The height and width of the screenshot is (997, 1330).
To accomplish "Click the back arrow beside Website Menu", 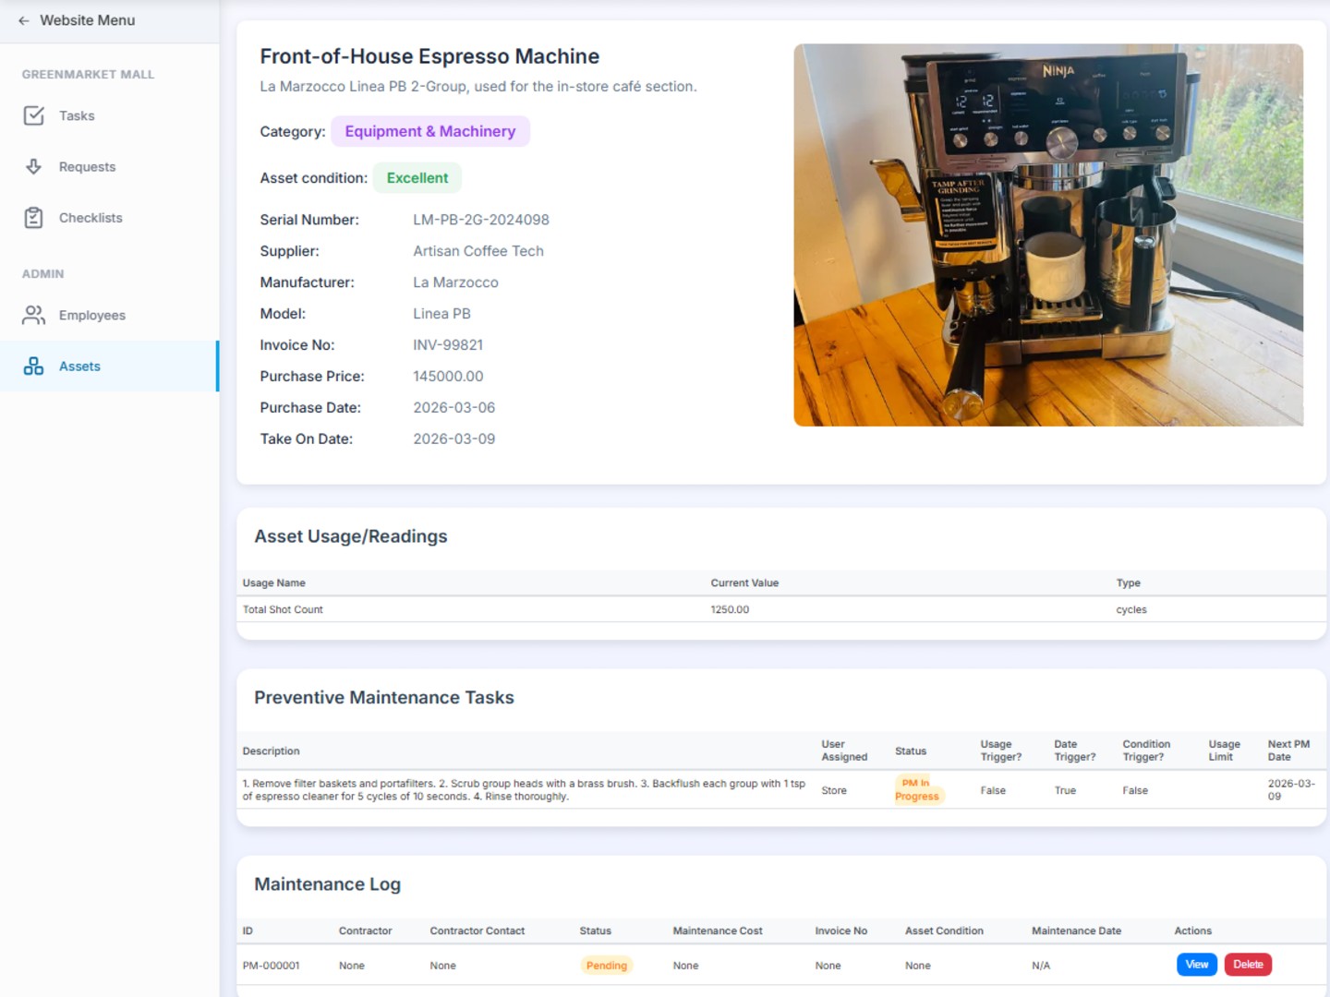I will click(23, 20).
